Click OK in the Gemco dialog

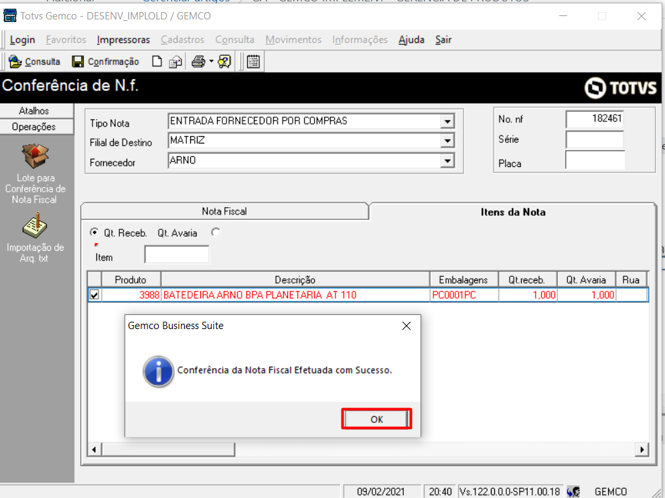tap(376, 419)
